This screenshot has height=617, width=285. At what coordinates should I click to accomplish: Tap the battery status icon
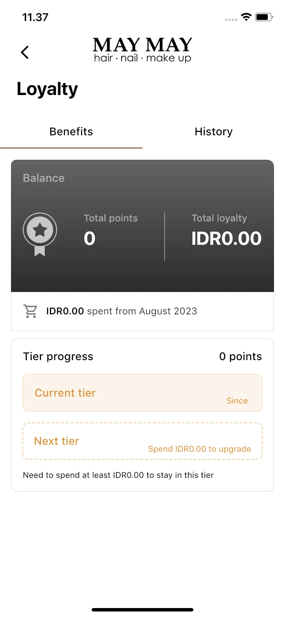tap(264, 17)
